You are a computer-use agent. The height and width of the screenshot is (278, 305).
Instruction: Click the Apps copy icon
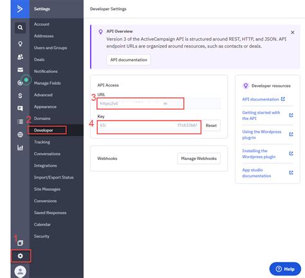pos(21,243)
